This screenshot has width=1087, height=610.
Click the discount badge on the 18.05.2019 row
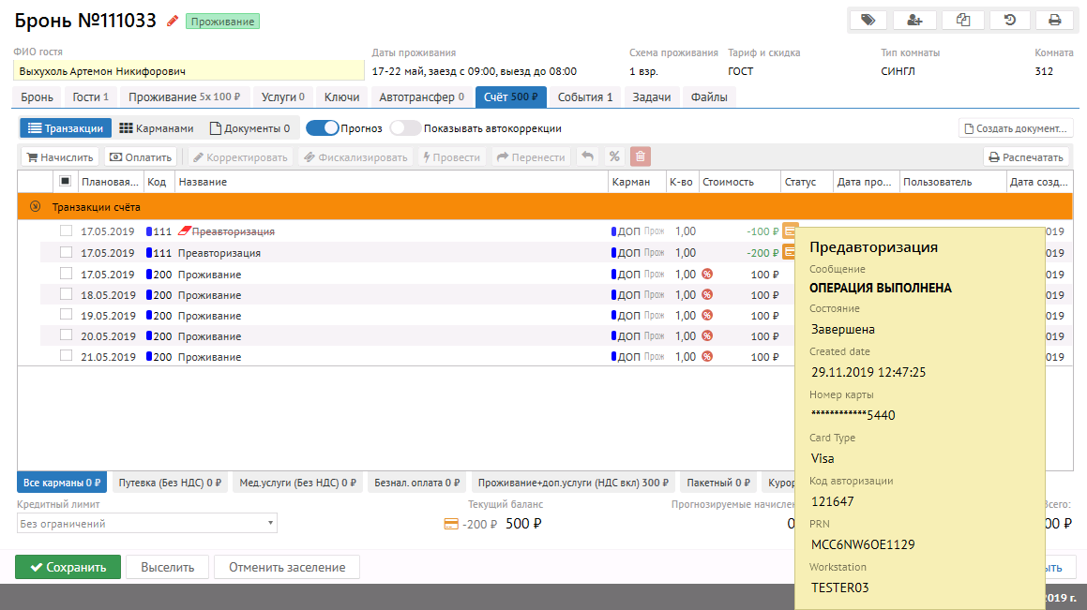coord(707,295)
